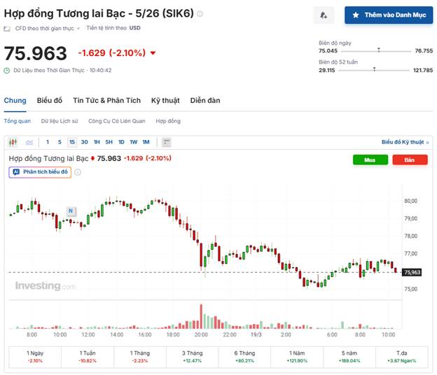Click info icon beside the SIK6 title

coord(200,14)
